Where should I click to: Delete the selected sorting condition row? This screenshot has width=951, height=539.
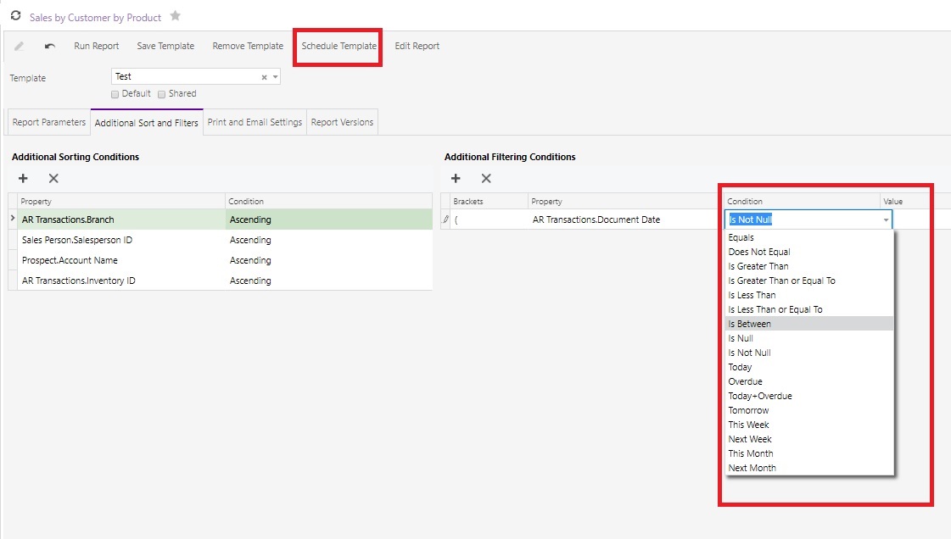(x=53, y=178)
